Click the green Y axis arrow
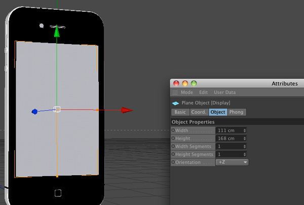 [57, 31]
